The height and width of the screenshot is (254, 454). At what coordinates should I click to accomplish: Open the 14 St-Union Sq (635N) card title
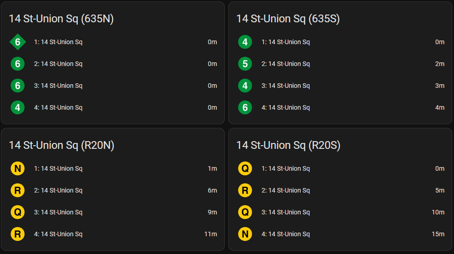[61, 19]
